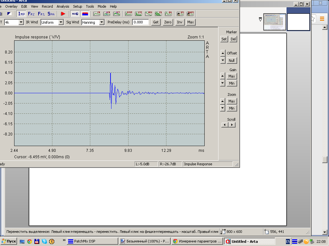Image resolution: width=329 pixels, height=246 pixels.
Task: Click the DFT toolbar icon
Action: point(117,14)
